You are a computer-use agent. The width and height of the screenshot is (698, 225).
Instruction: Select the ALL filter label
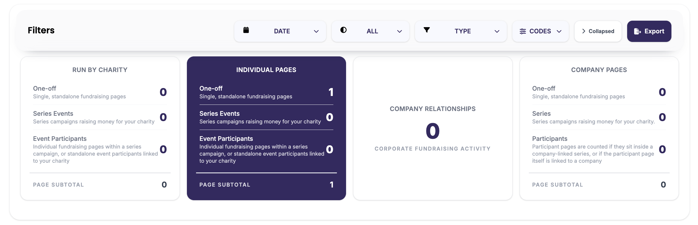372,31
